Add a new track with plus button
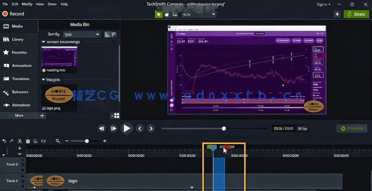 (20, 148)
